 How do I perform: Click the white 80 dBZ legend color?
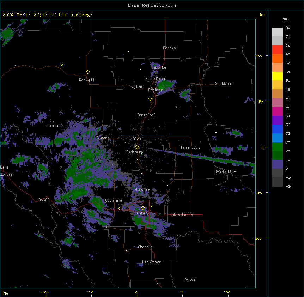tap(277, 32)
